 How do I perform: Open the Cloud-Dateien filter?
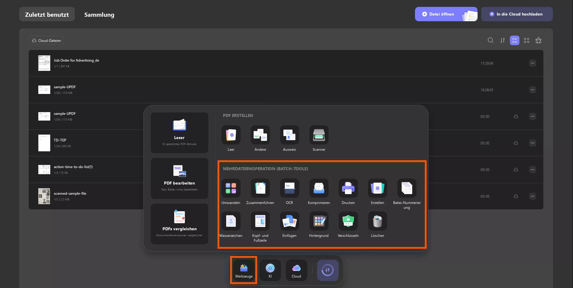pos(46,40)
